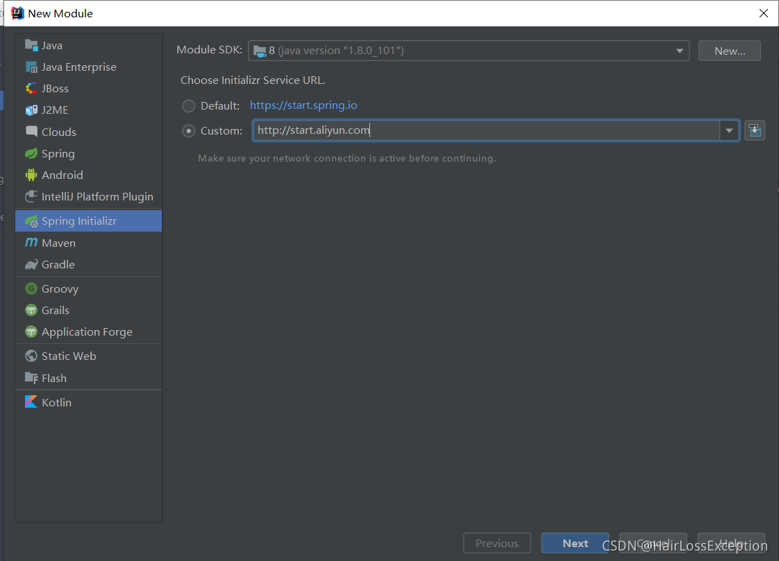779x561 pixels.
Task: Open the https://start.spring.io link
Action: [x=303, y=105]
